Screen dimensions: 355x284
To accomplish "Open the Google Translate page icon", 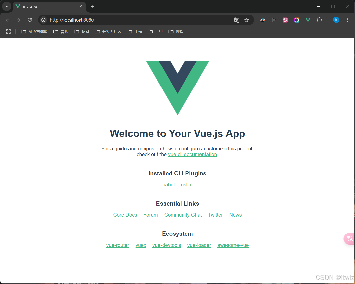I will [x=237, y=20].
